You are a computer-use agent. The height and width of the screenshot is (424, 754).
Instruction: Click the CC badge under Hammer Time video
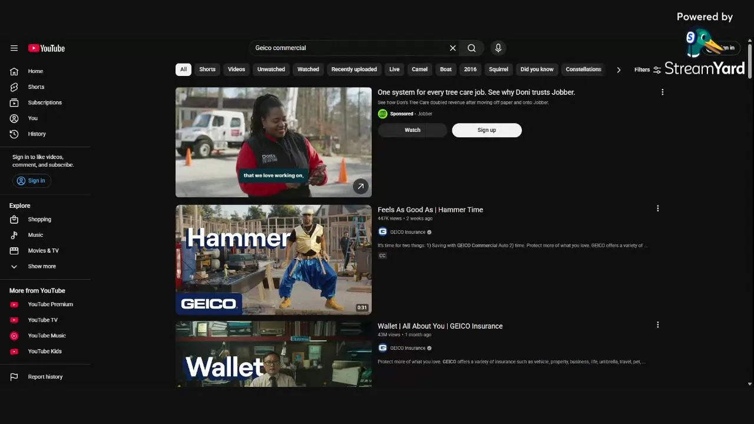coord(382,256)
